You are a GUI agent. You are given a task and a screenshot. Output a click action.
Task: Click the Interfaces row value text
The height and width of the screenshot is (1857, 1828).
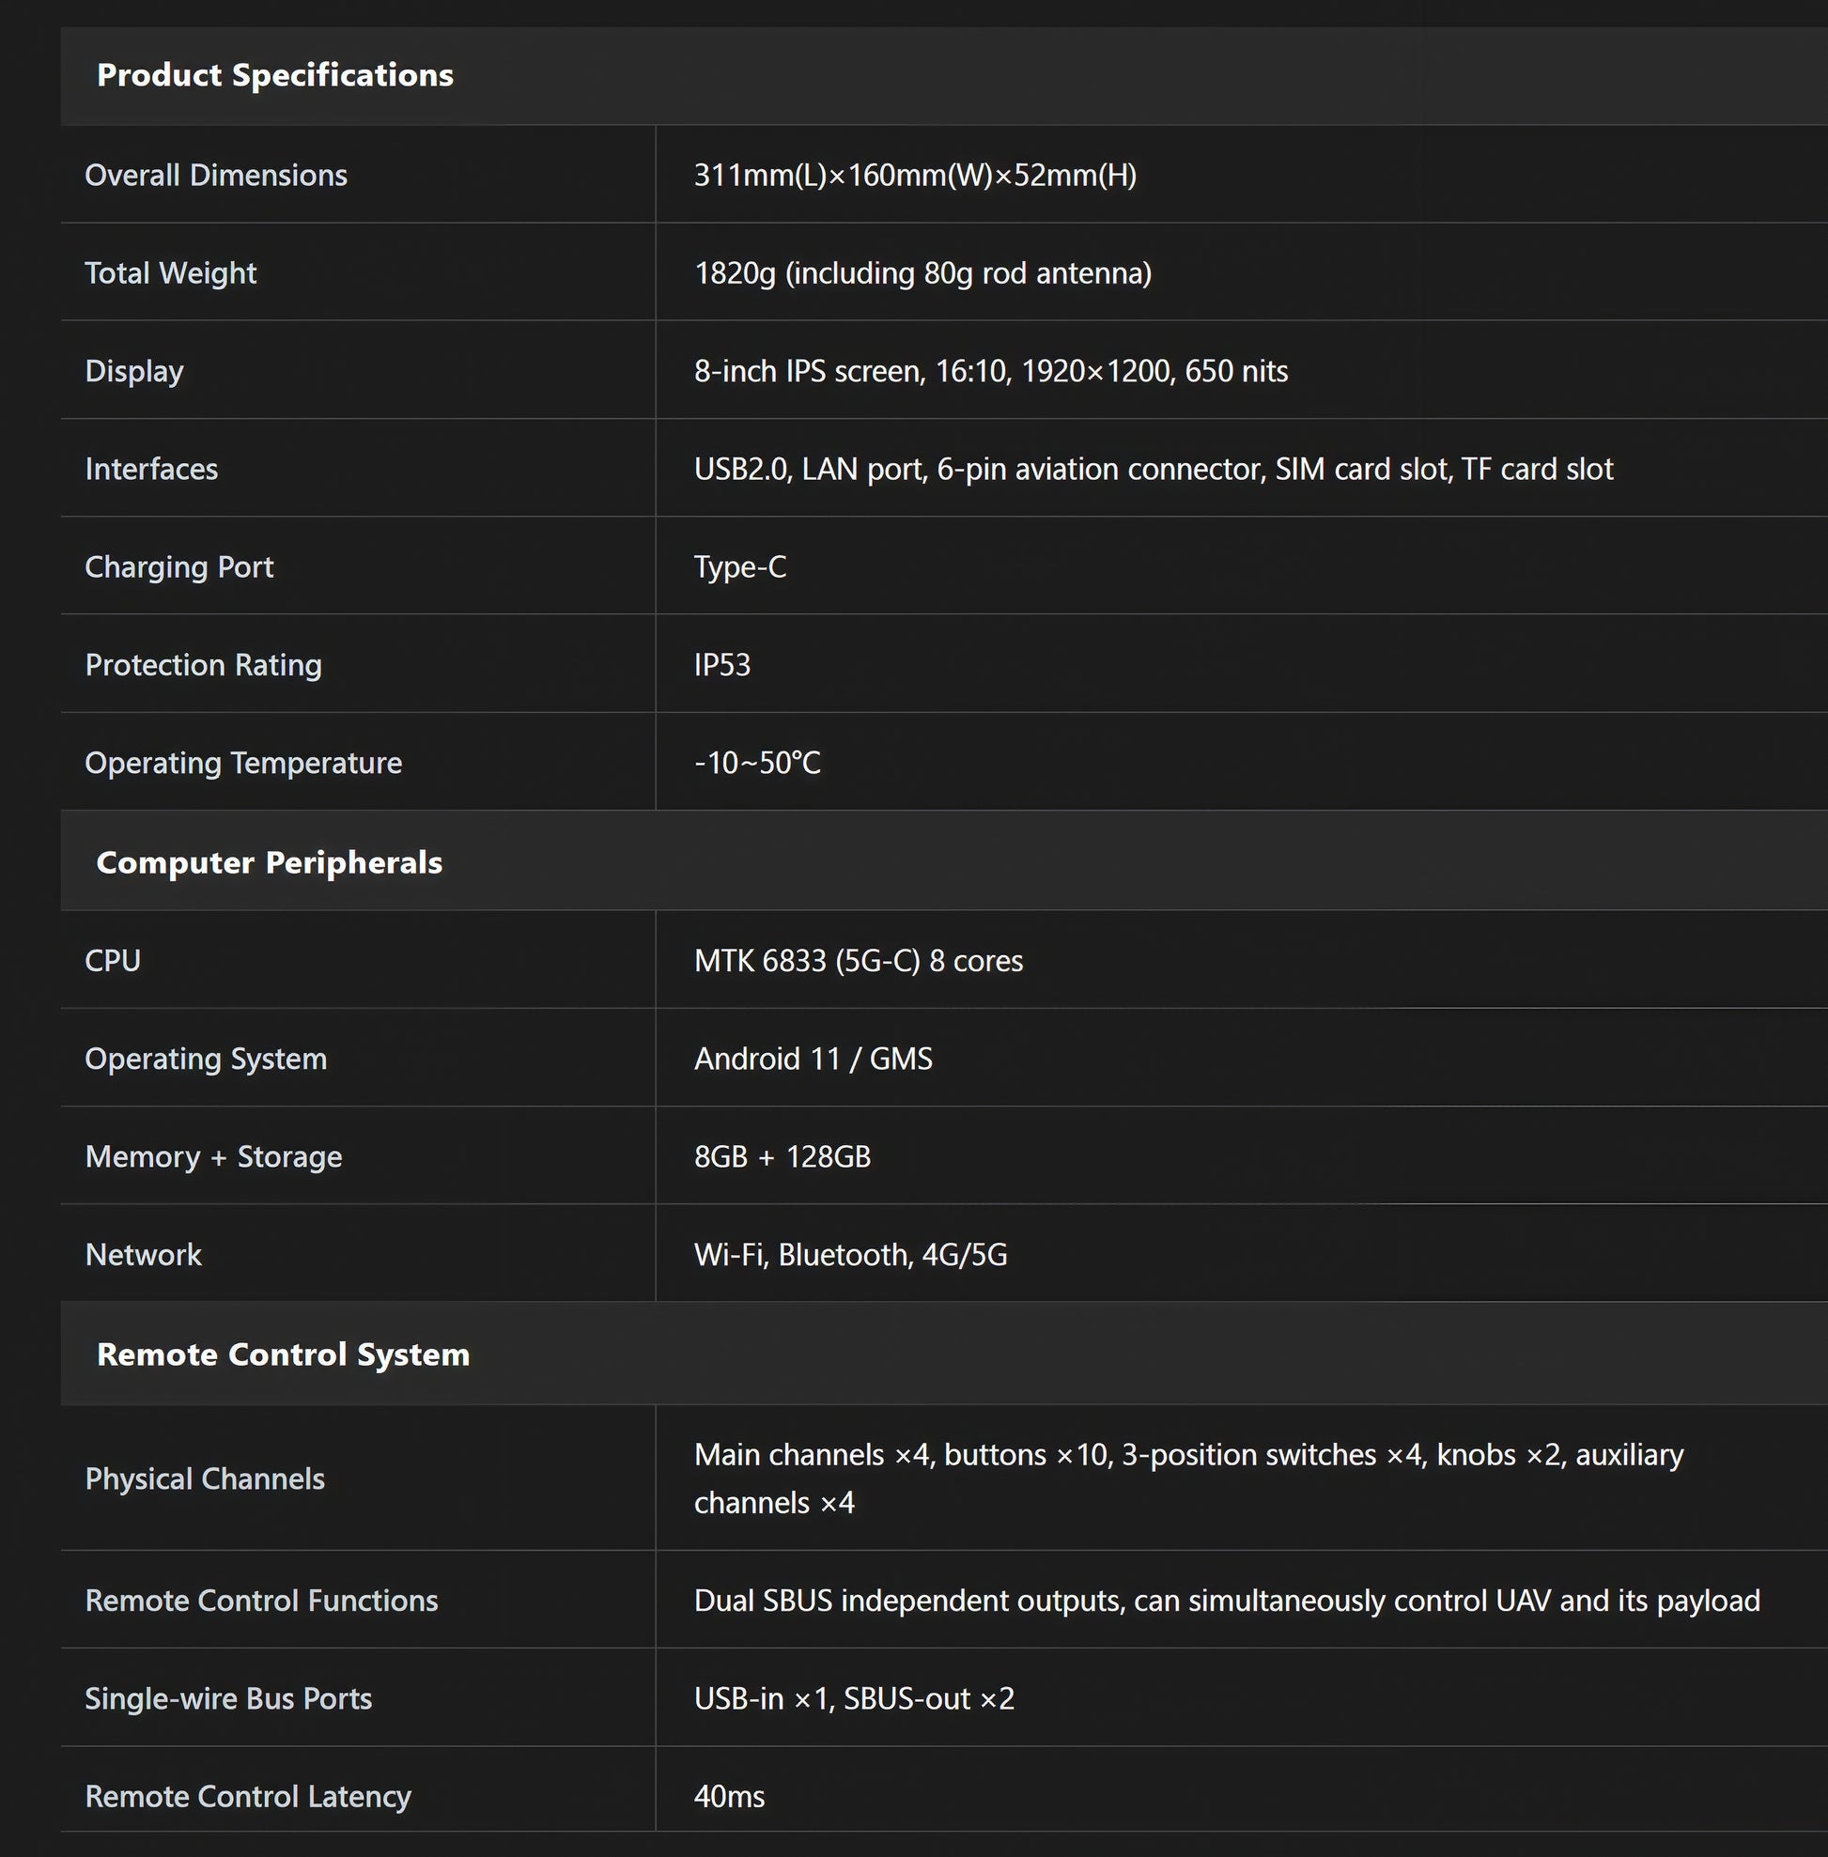point(1153,469)
